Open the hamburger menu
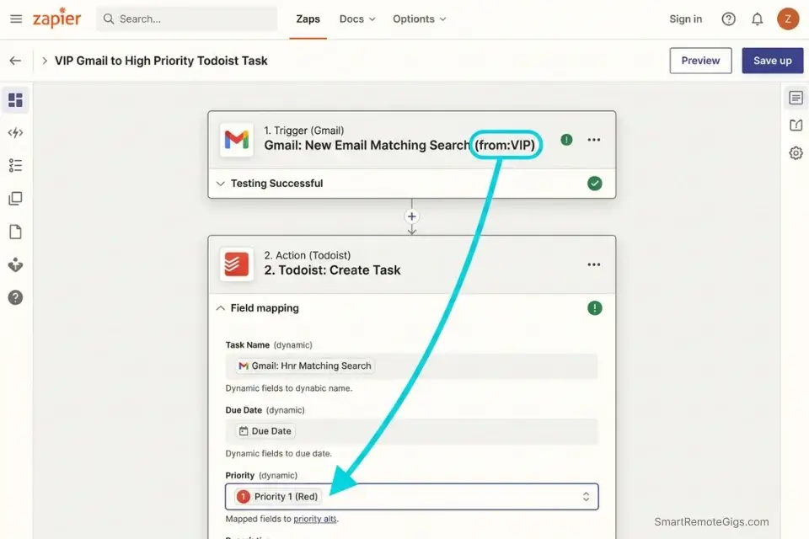The image size is (809, 539). pyautogui.click(x=16, y=19)
